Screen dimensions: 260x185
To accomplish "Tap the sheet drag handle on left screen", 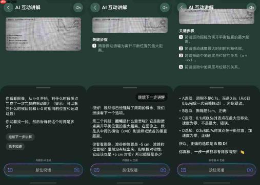I will pyautogui.click(x=44, y=87).
